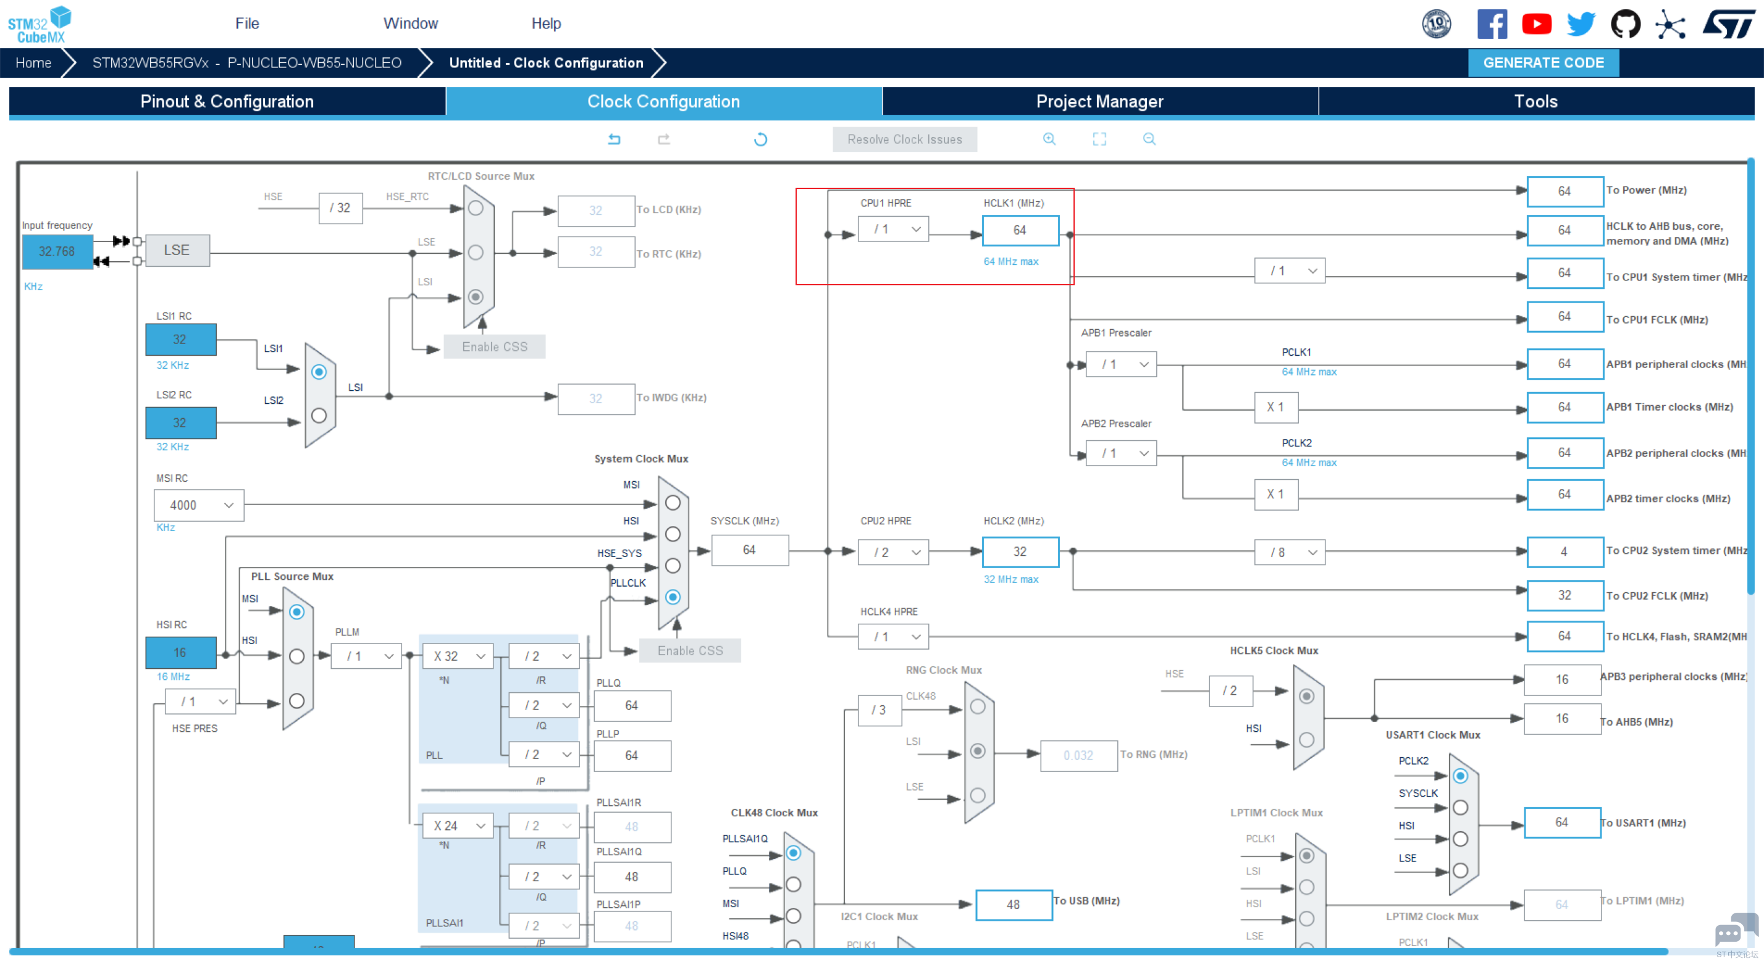Open the APB2 Prescaler dropdown
The width and height of the screenshot is (1764, 964).
tap(1121, 453)
